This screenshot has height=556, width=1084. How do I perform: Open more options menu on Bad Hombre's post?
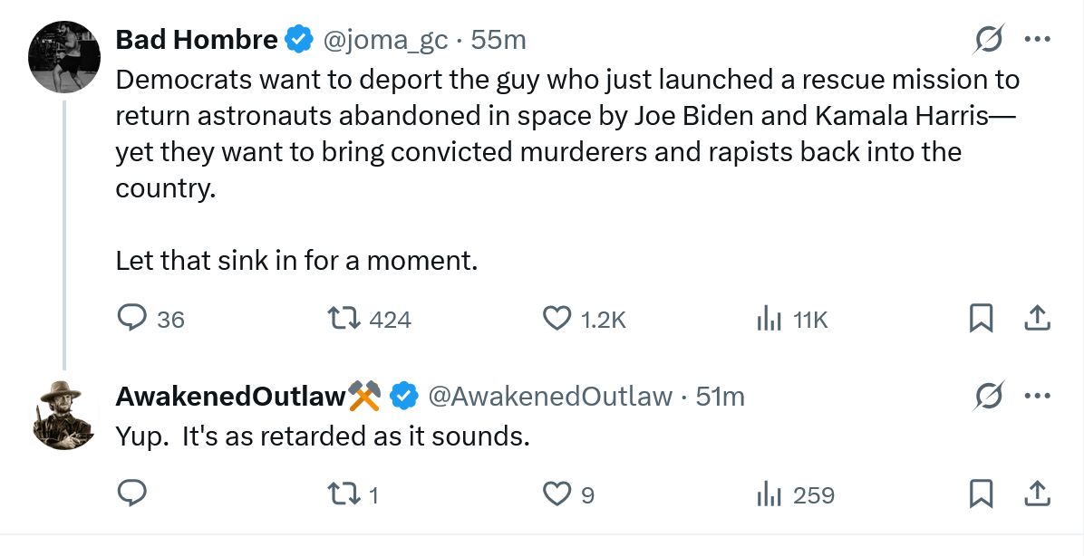point(1036,39)
